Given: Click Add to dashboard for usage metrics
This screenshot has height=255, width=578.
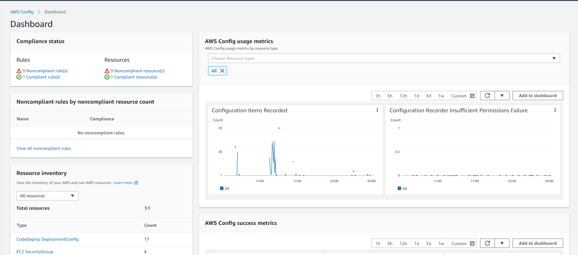Looking at the screenshot, I should pos(538,96).
